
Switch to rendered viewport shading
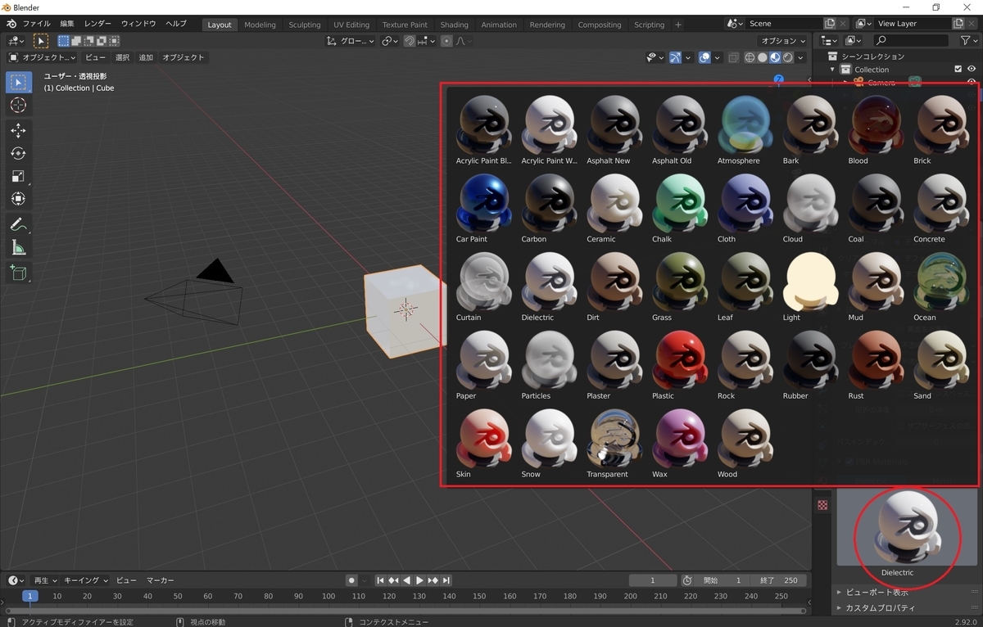[x=787, y=57]
